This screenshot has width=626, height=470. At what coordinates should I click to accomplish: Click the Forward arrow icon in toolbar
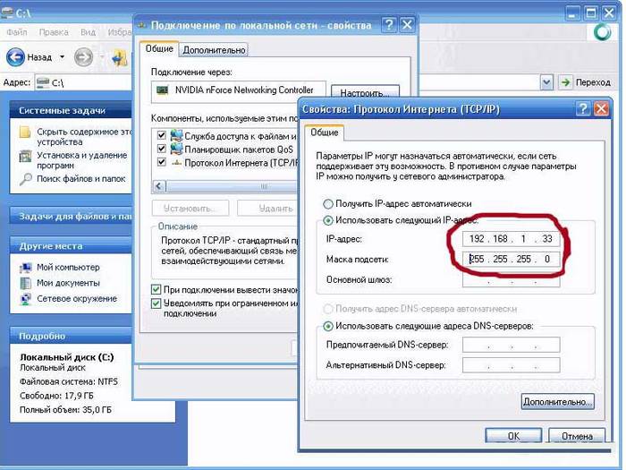coord(83,57)
